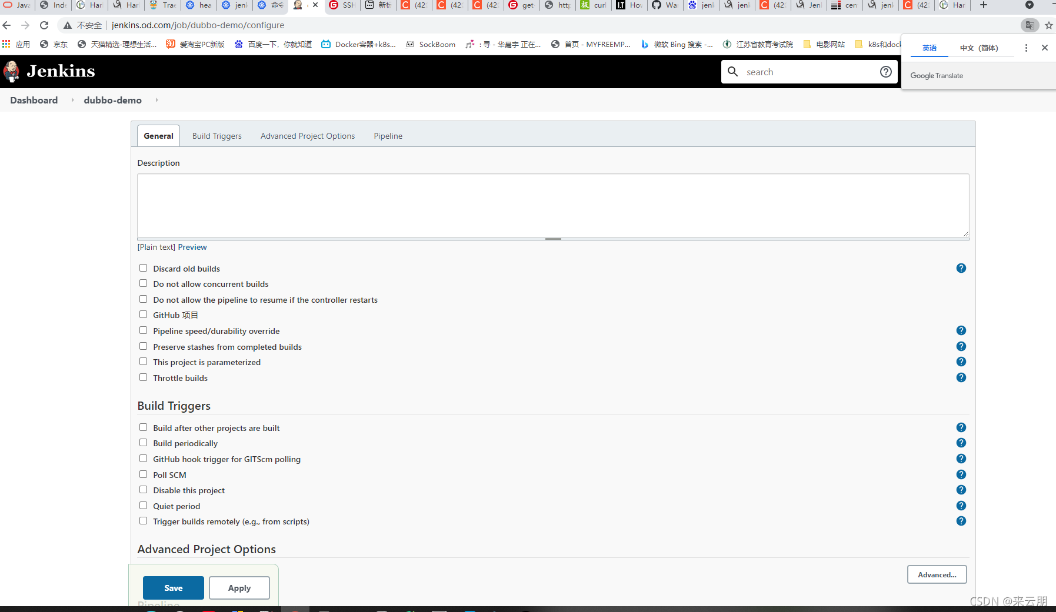1056x612 pixels.
Task: Click the Google Translate icon in address bar
Action: coord(1030,25)
